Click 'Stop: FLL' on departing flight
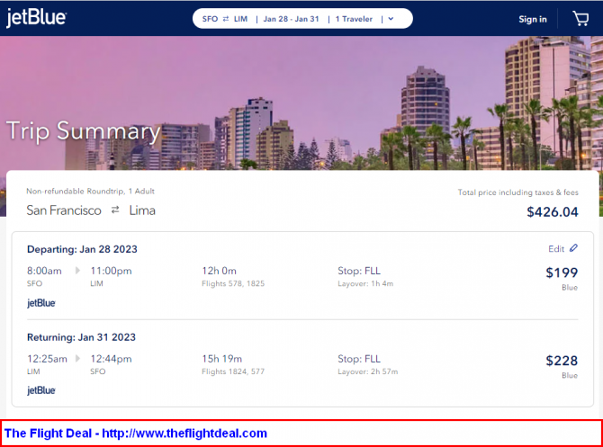Viewport: 603px width, 447px height. (359, 271)
